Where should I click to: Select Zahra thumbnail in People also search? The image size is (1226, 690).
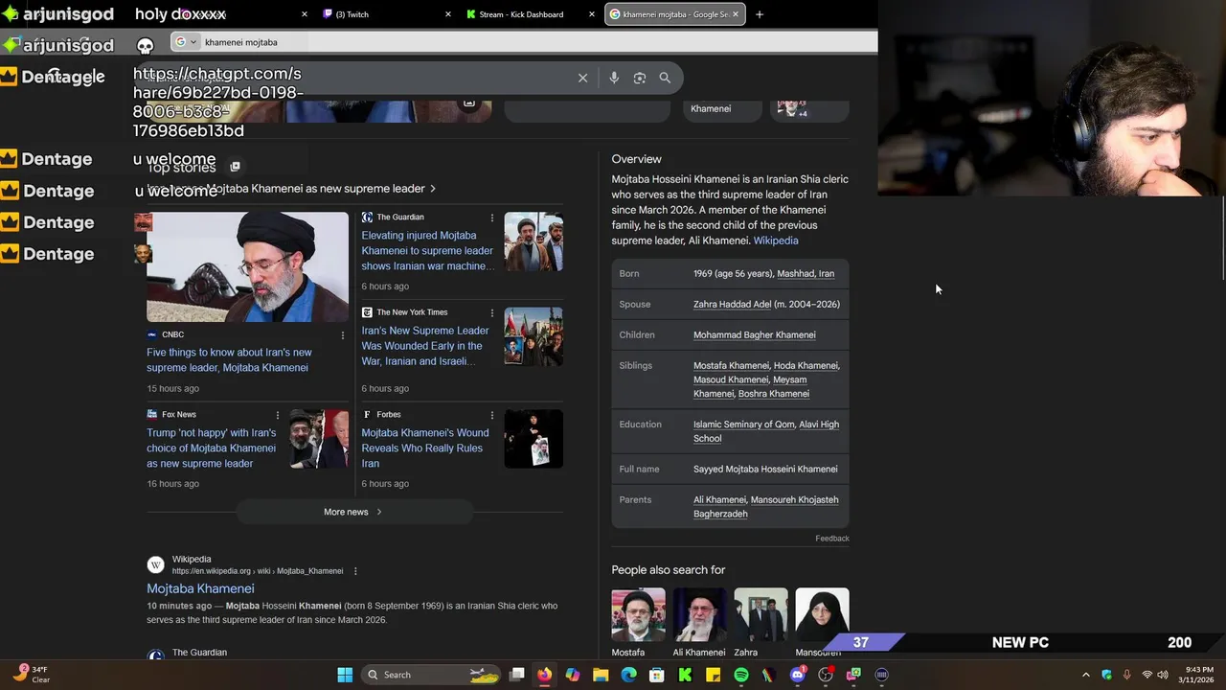(x=761, y=615)
